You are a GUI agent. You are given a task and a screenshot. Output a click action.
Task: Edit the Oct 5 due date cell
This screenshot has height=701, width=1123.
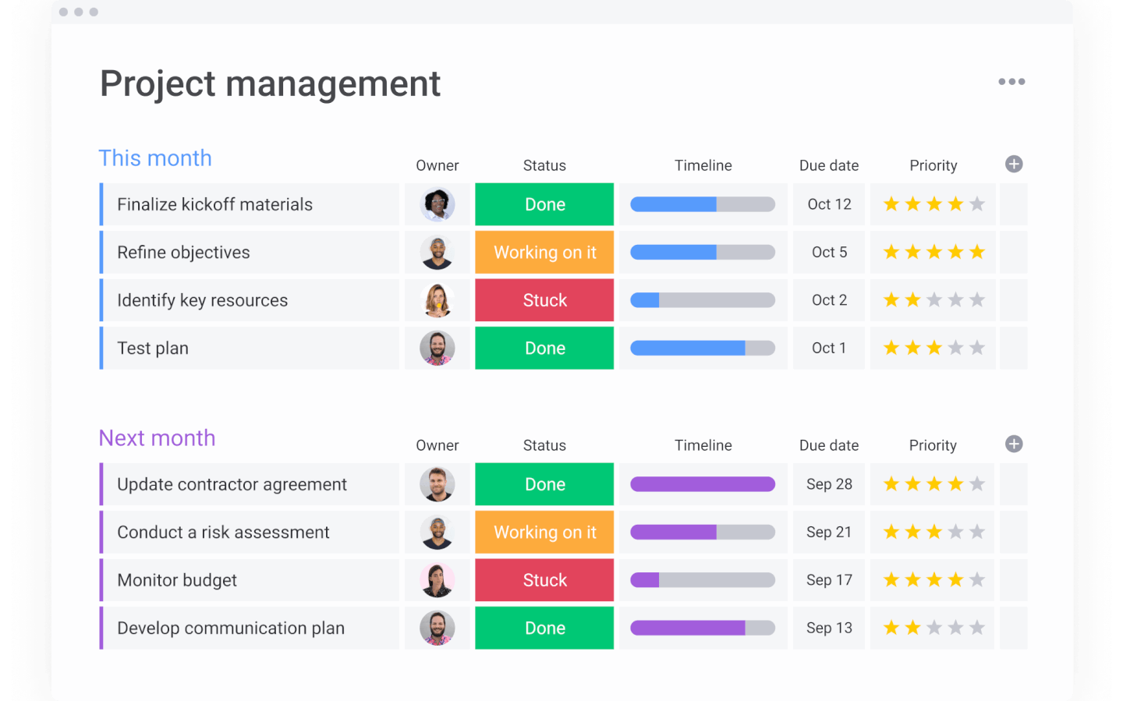coord(829,253)
